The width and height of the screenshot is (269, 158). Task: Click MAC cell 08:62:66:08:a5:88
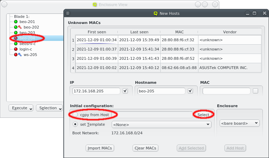[x=179, y=68]
